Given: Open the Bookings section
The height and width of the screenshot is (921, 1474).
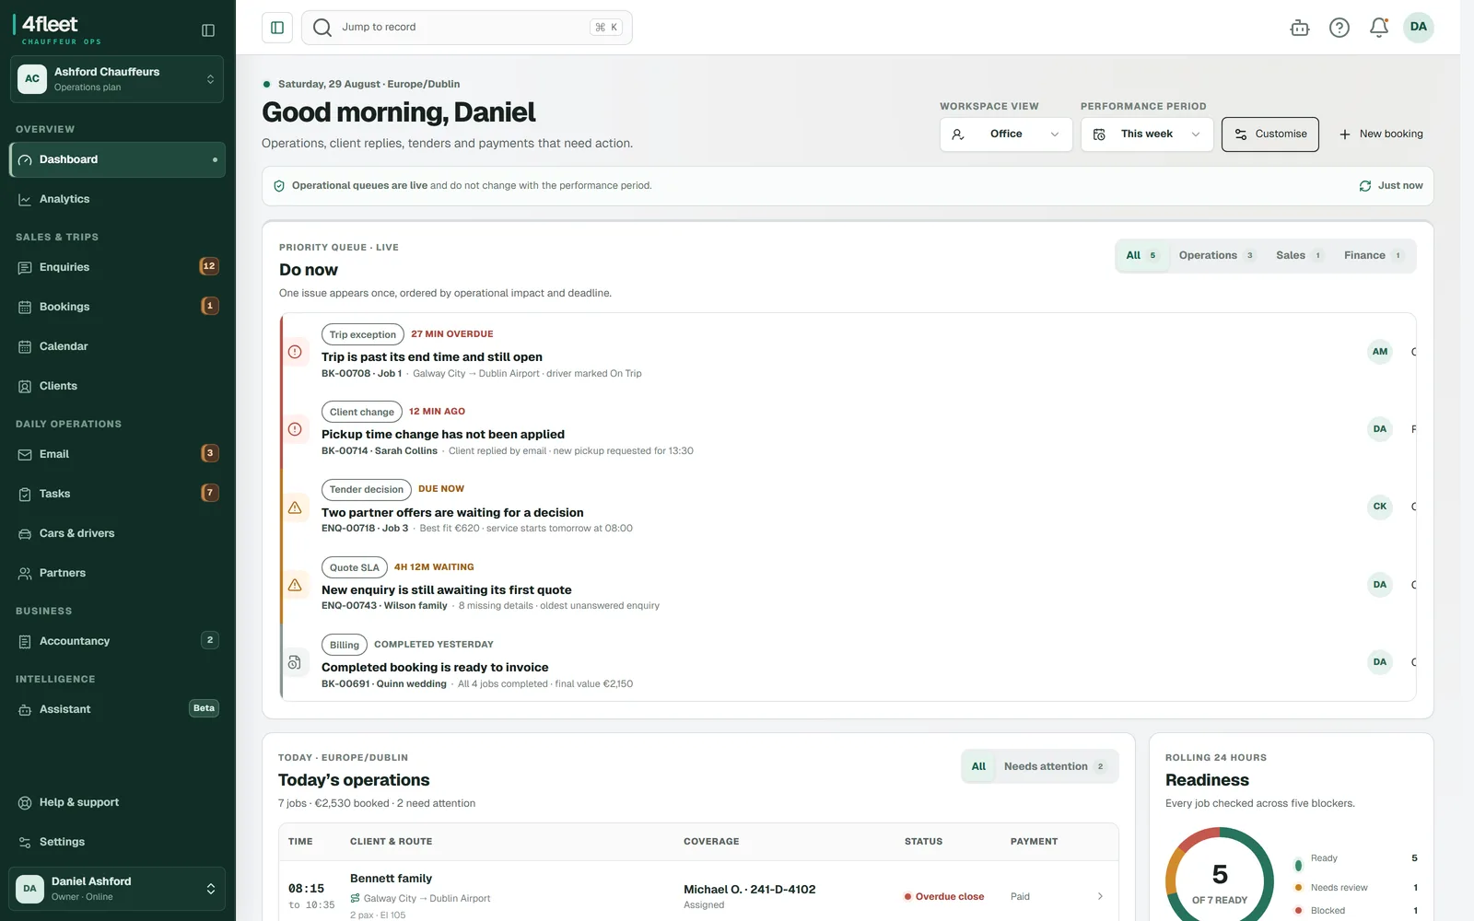Looking at the screenshot, I should pos(117,307).
